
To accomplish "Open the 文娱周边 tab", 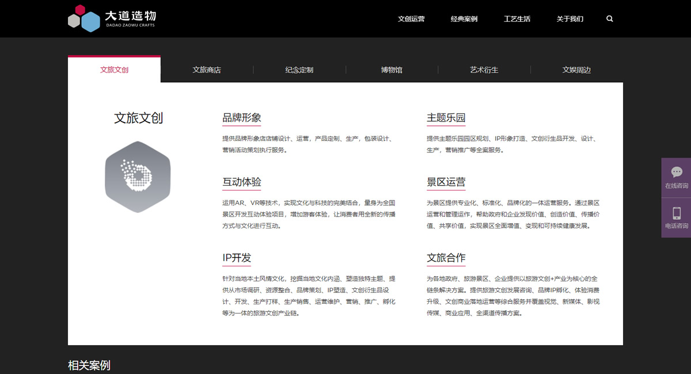I will coord(576,70).
